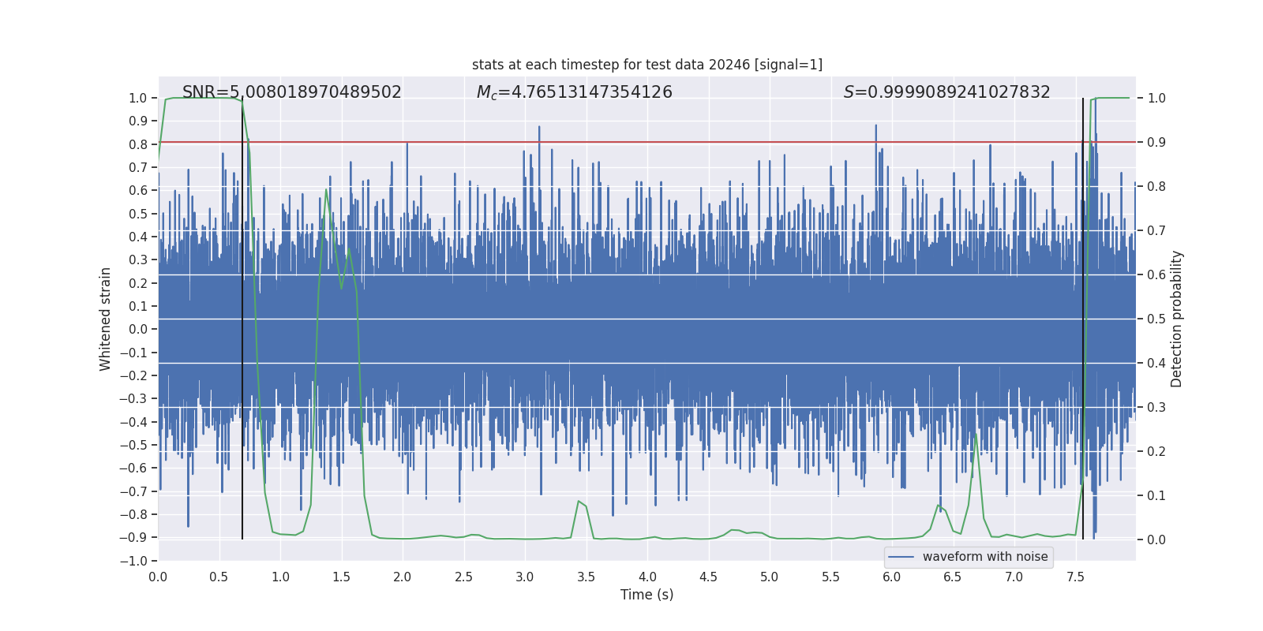Screen dimensions: 1263x631
Task: Click the 0.5 tick on the Detection probability axis
Action: click(x=1156, y=319)
